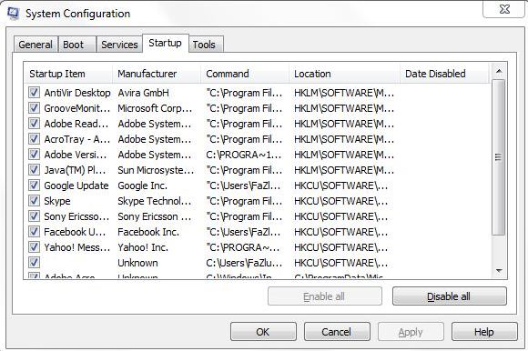The height and width of the screenshot is (351, 528).
Task: Disable the Google Update startup checkbox
Action: 34,186
